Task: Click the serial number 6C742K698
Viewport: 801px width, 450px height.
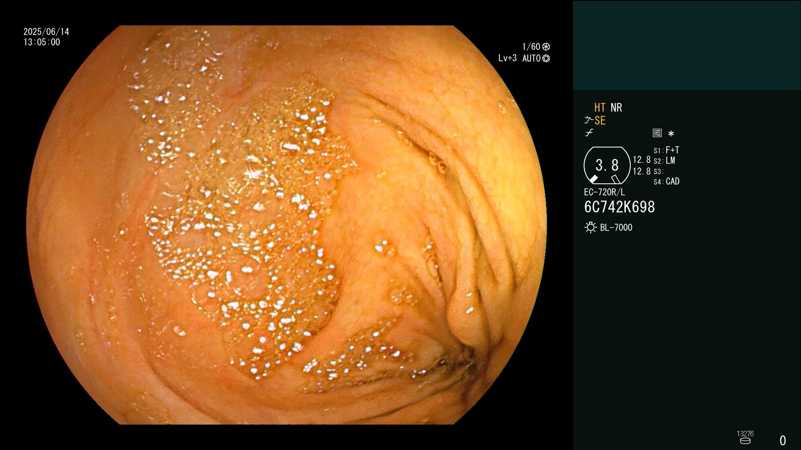Action: [620, 207]
